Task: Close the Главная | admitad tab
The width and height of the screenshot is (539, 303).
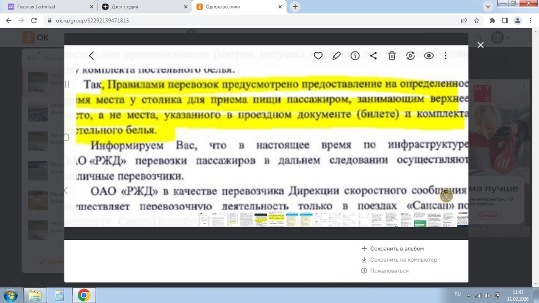Action: pos(92,7)
